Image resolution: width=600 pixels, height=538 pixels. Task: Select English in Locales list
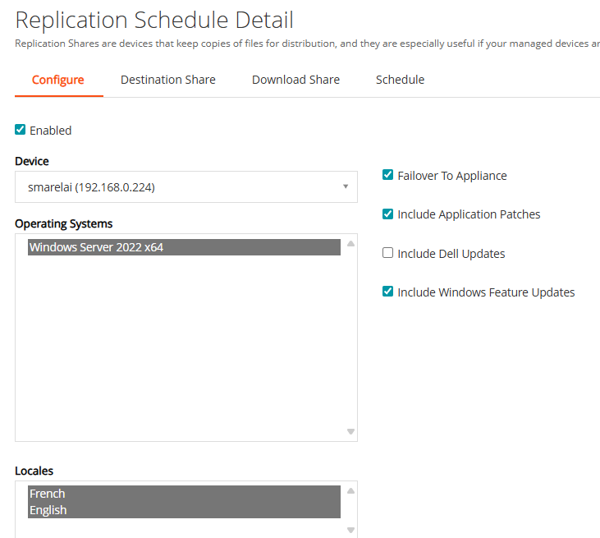pyautogui.click(x=184, y=510)
